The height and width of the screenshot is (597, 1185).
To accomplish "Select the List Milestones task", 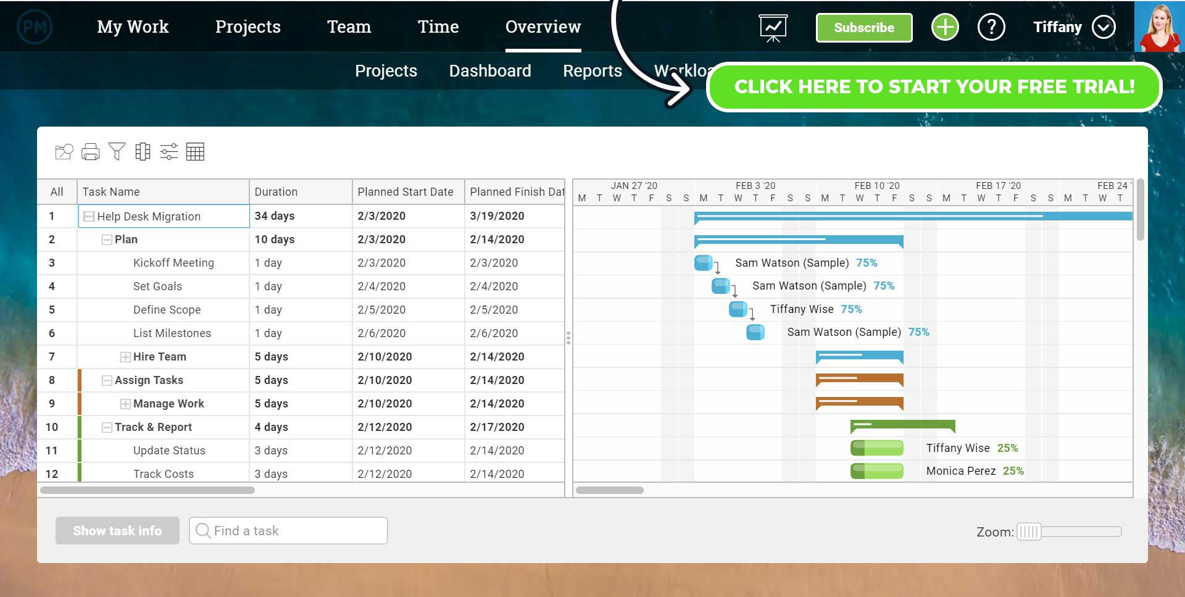I will tap(172, 333).
